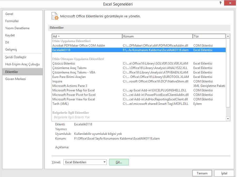This screenshot has height=177, width=237.
Task: Select Euro Para Birimi Araçları row
Action: click(x=69, y=77)
